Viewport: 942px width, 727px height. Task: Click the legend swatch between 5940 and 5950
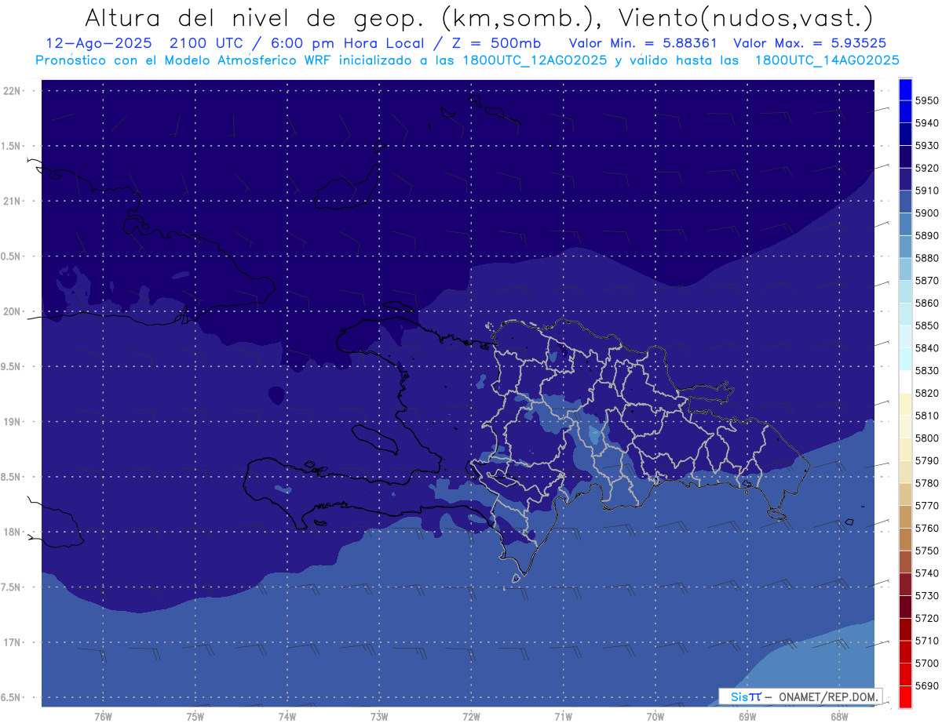coord(905,112)
